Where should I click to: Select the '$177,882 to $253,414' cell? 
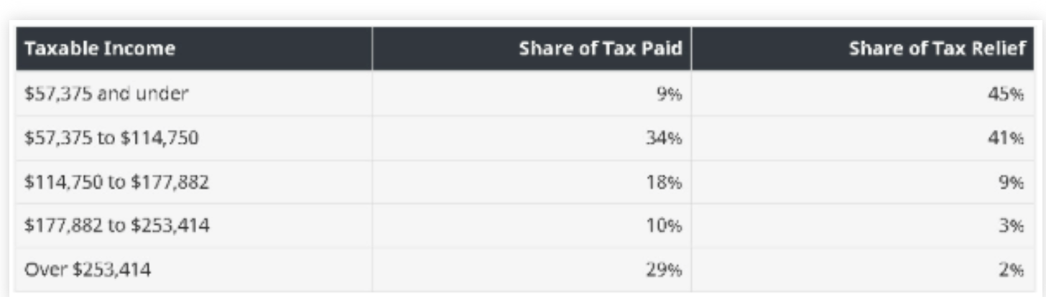pyautogui.click(x=117, y=227)
